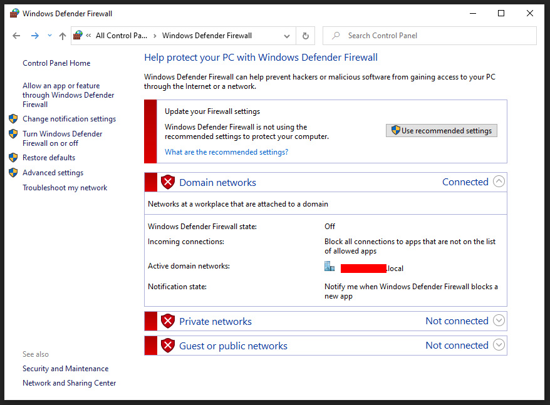Expand Guest or public networks chevron
The image size is (550, 405).
(x=499, y=344)
